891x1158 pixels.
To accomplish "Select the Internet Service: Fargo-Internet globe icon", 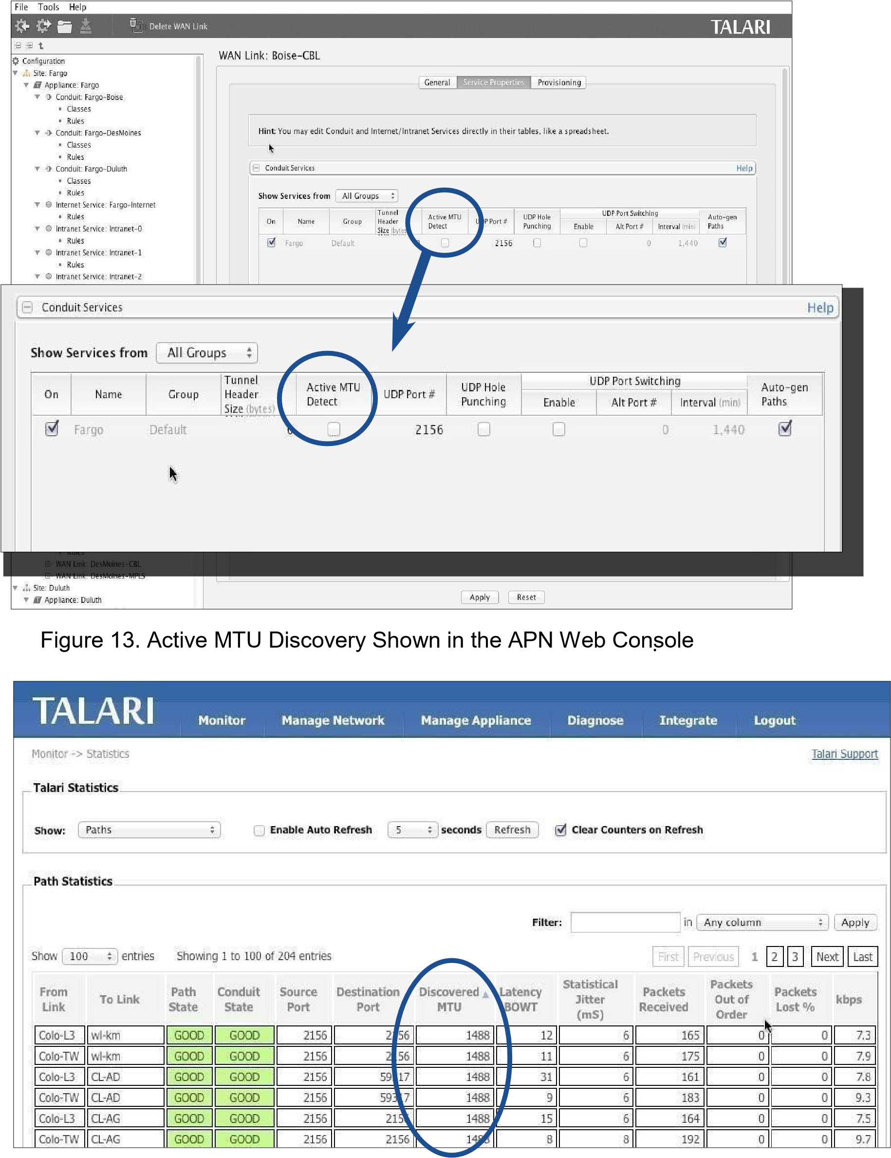I will pyautogui.click(x=49, y=205).
